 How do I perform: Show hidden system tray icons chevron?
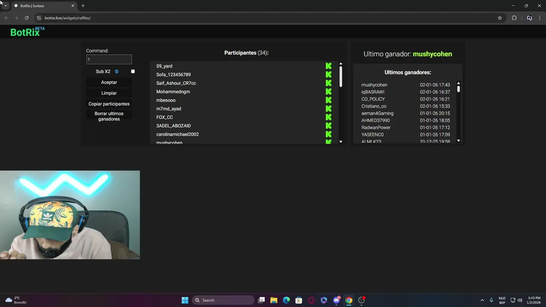(x=482, y=300)
